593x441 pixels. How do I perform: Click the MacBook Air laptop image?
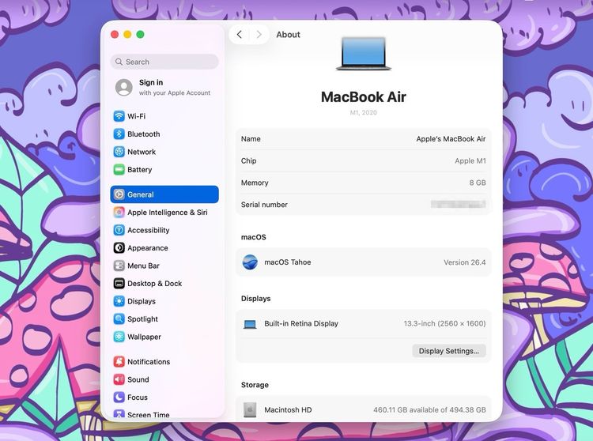(x=364, y=54)
